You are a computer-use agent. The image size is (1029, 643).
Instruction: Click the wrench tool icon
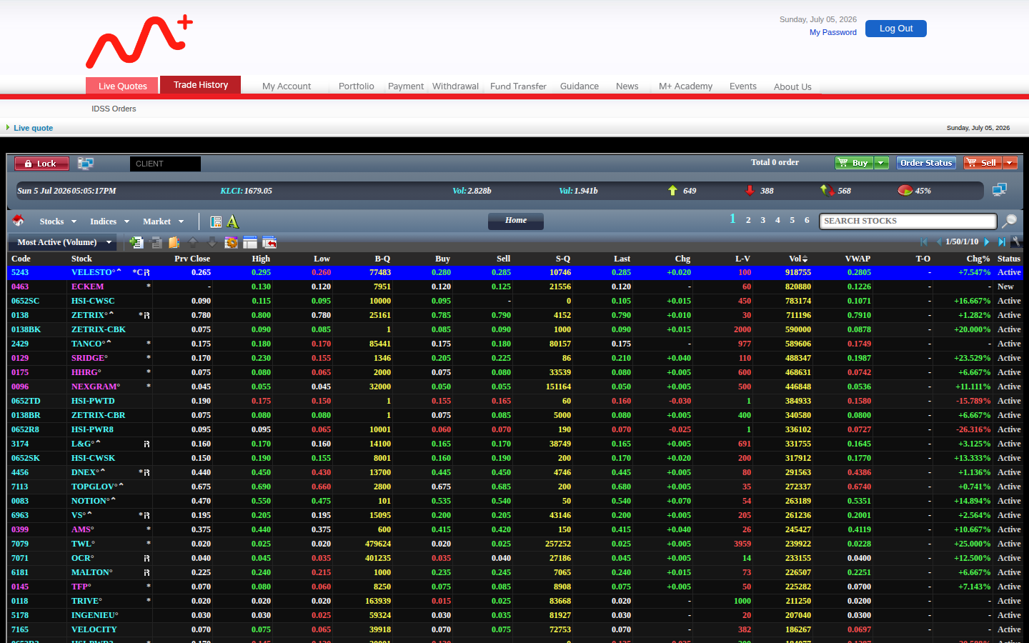click(x=1015, y=241)
